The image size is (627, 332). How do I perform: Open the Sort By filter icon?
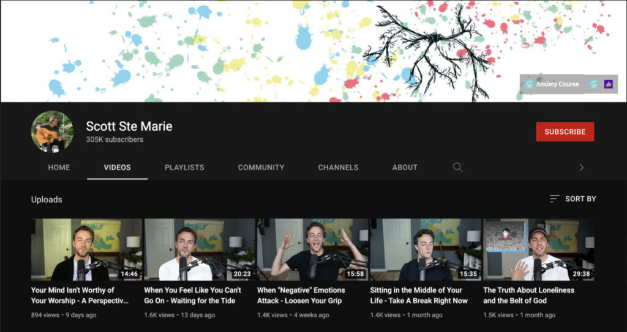pyautogui.click(x=554, y=199)
